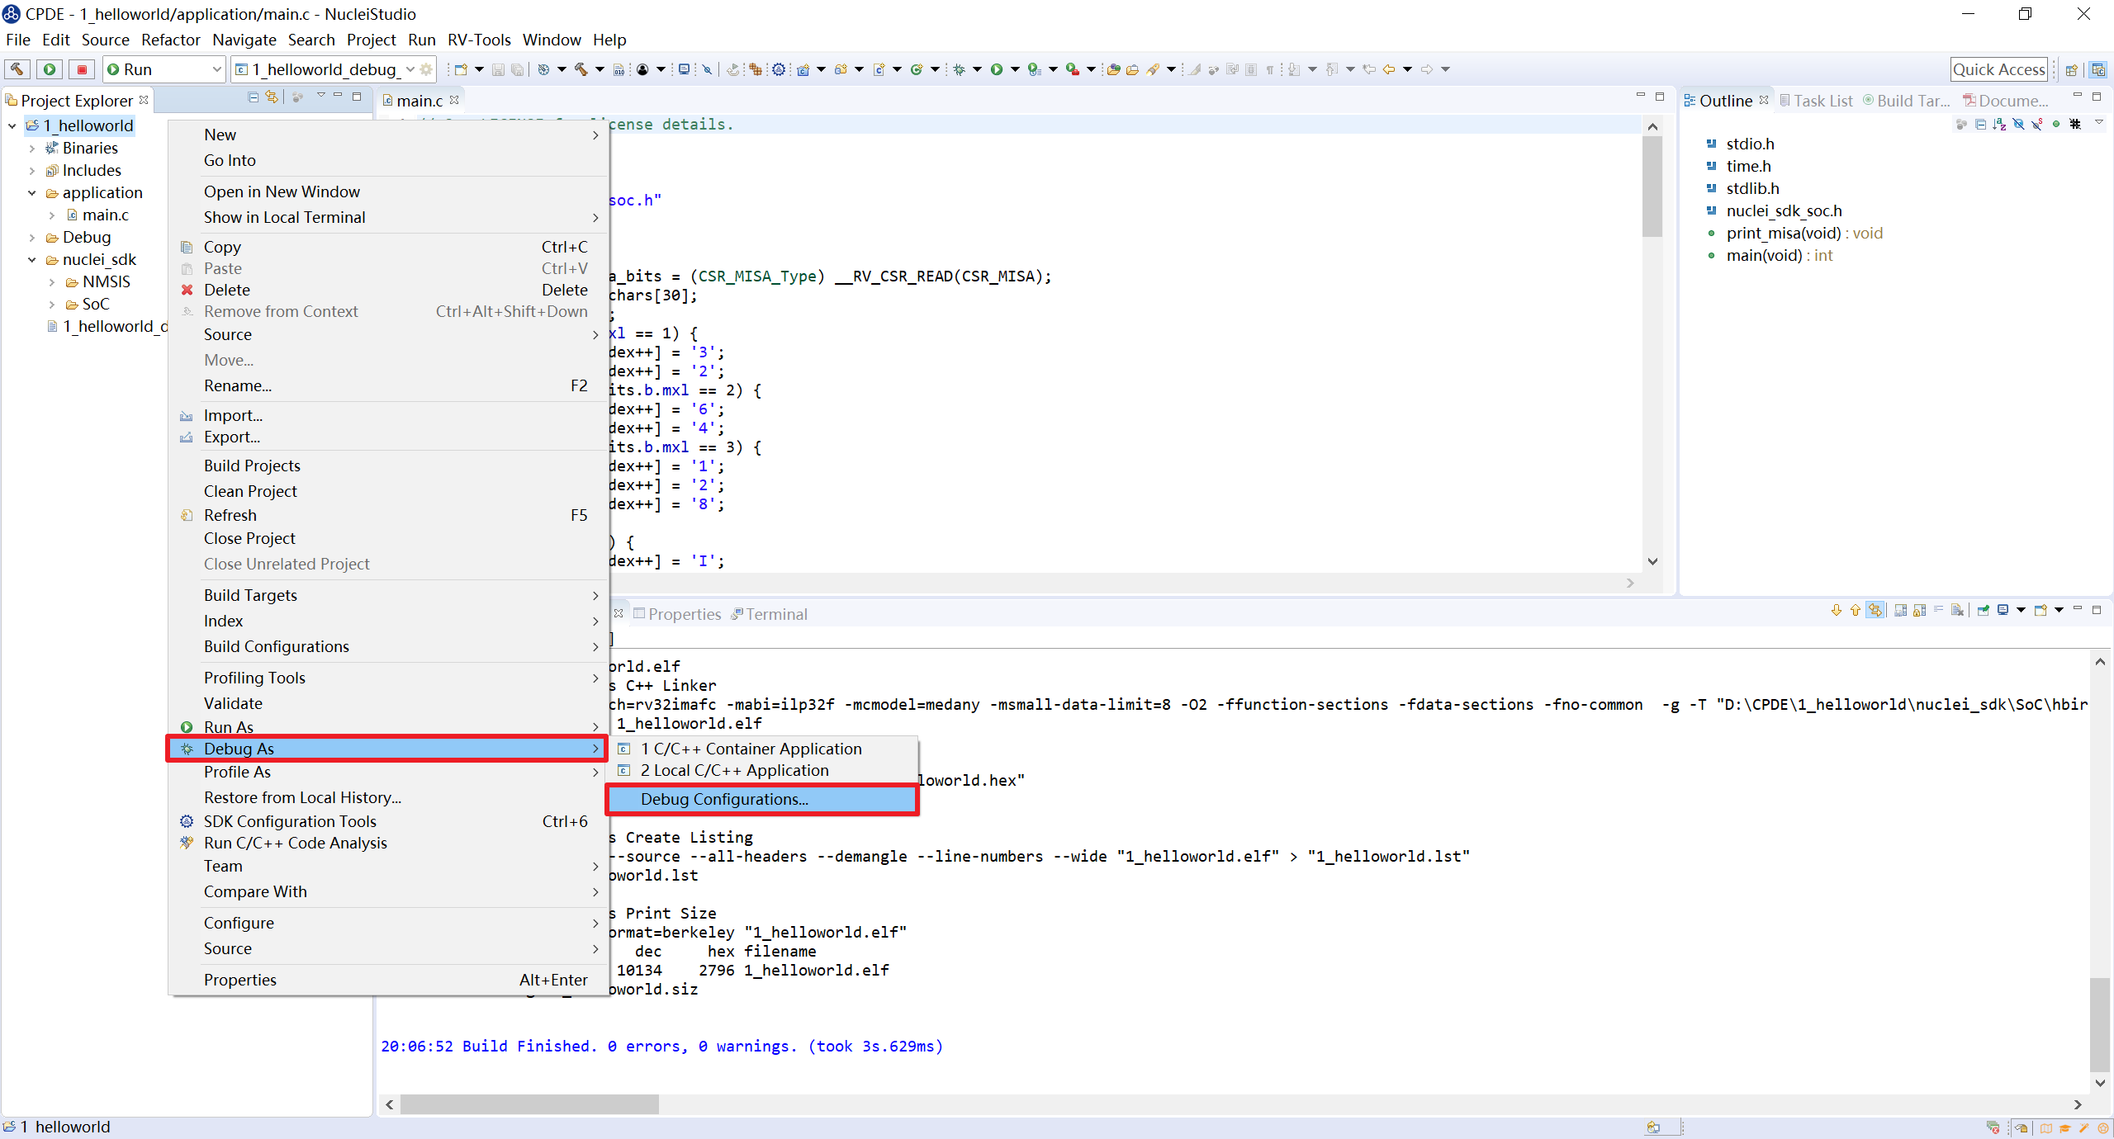Select Debug As in the context menu

[x=386, y=749]
